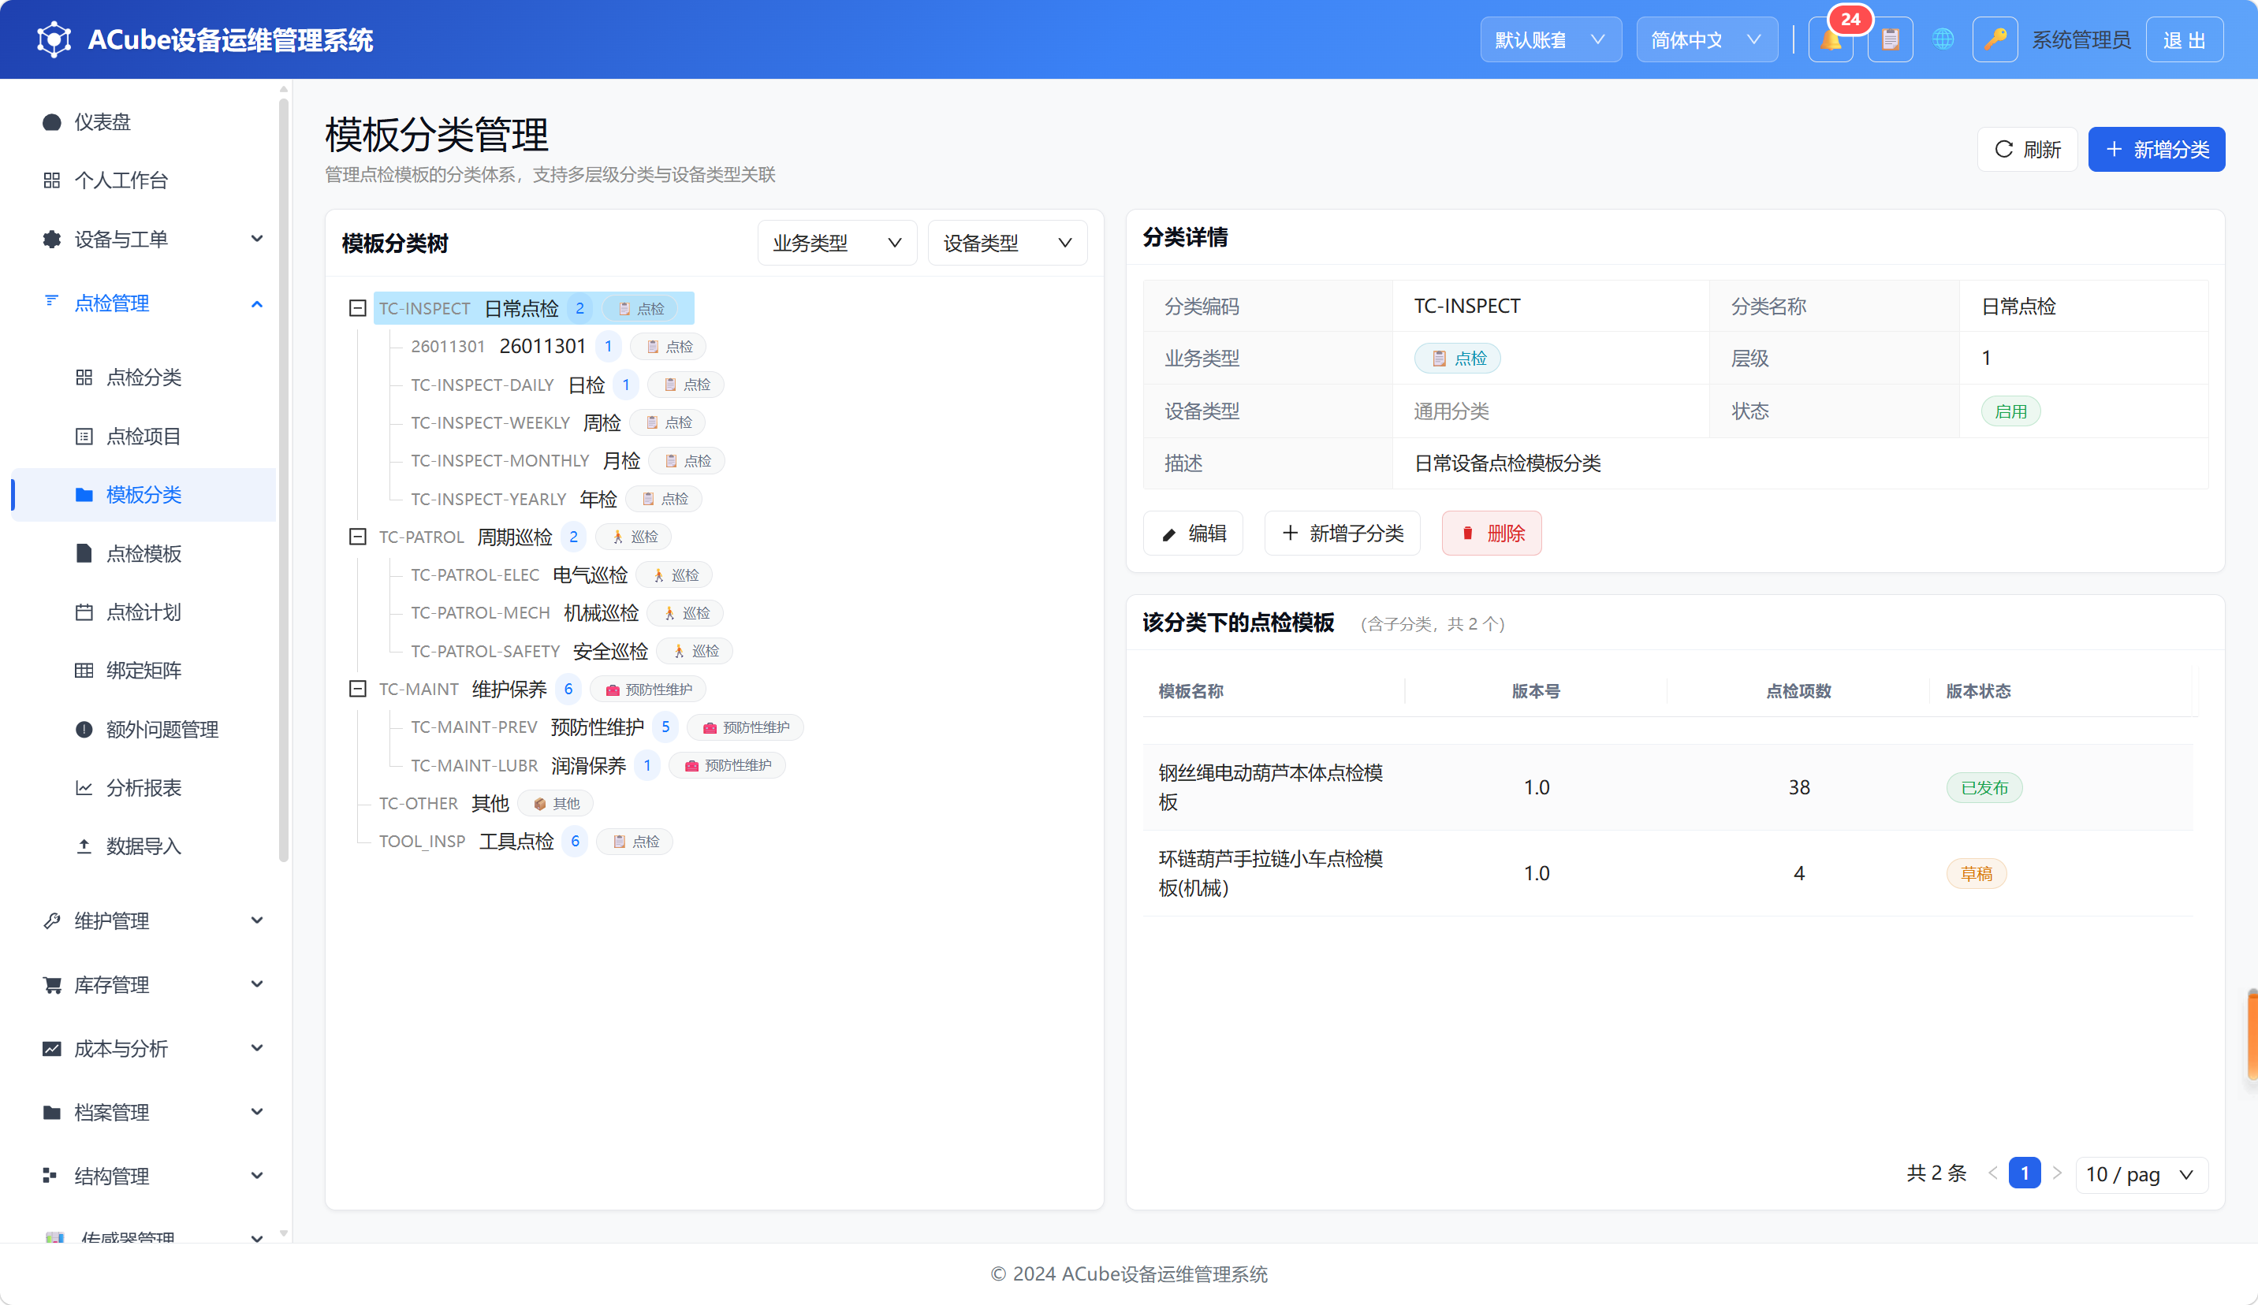2258x1305 pixels.
Task: Click the notification bell icon
Action: point(1831,40)
